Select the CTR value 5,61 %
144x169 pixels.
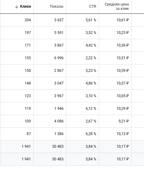pyautogui.click(x=91, y=20)
